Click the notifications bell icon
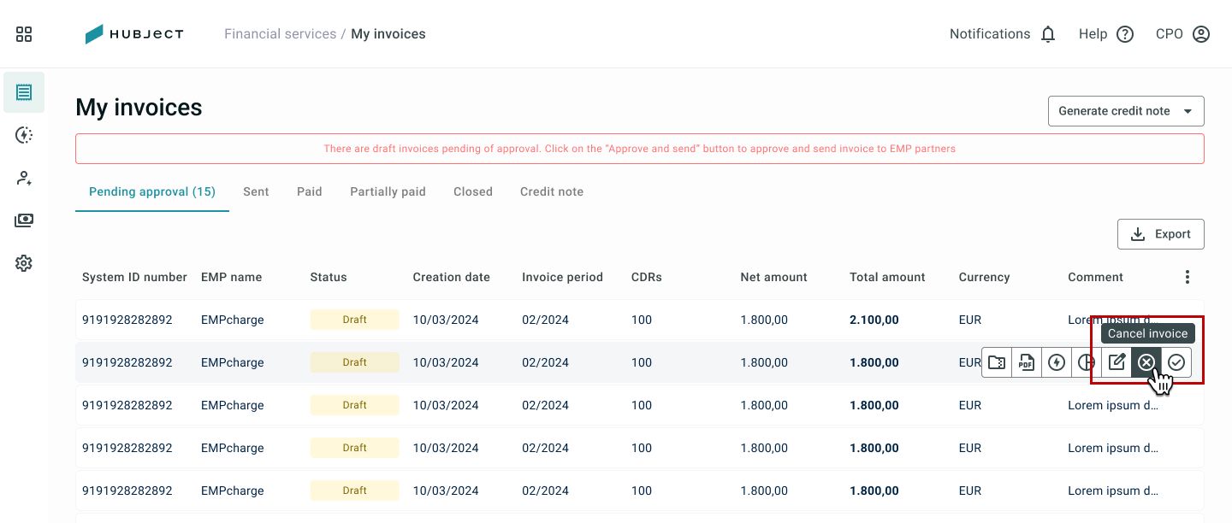This screenshot has height=523, width=1232. pos(1048,34)
